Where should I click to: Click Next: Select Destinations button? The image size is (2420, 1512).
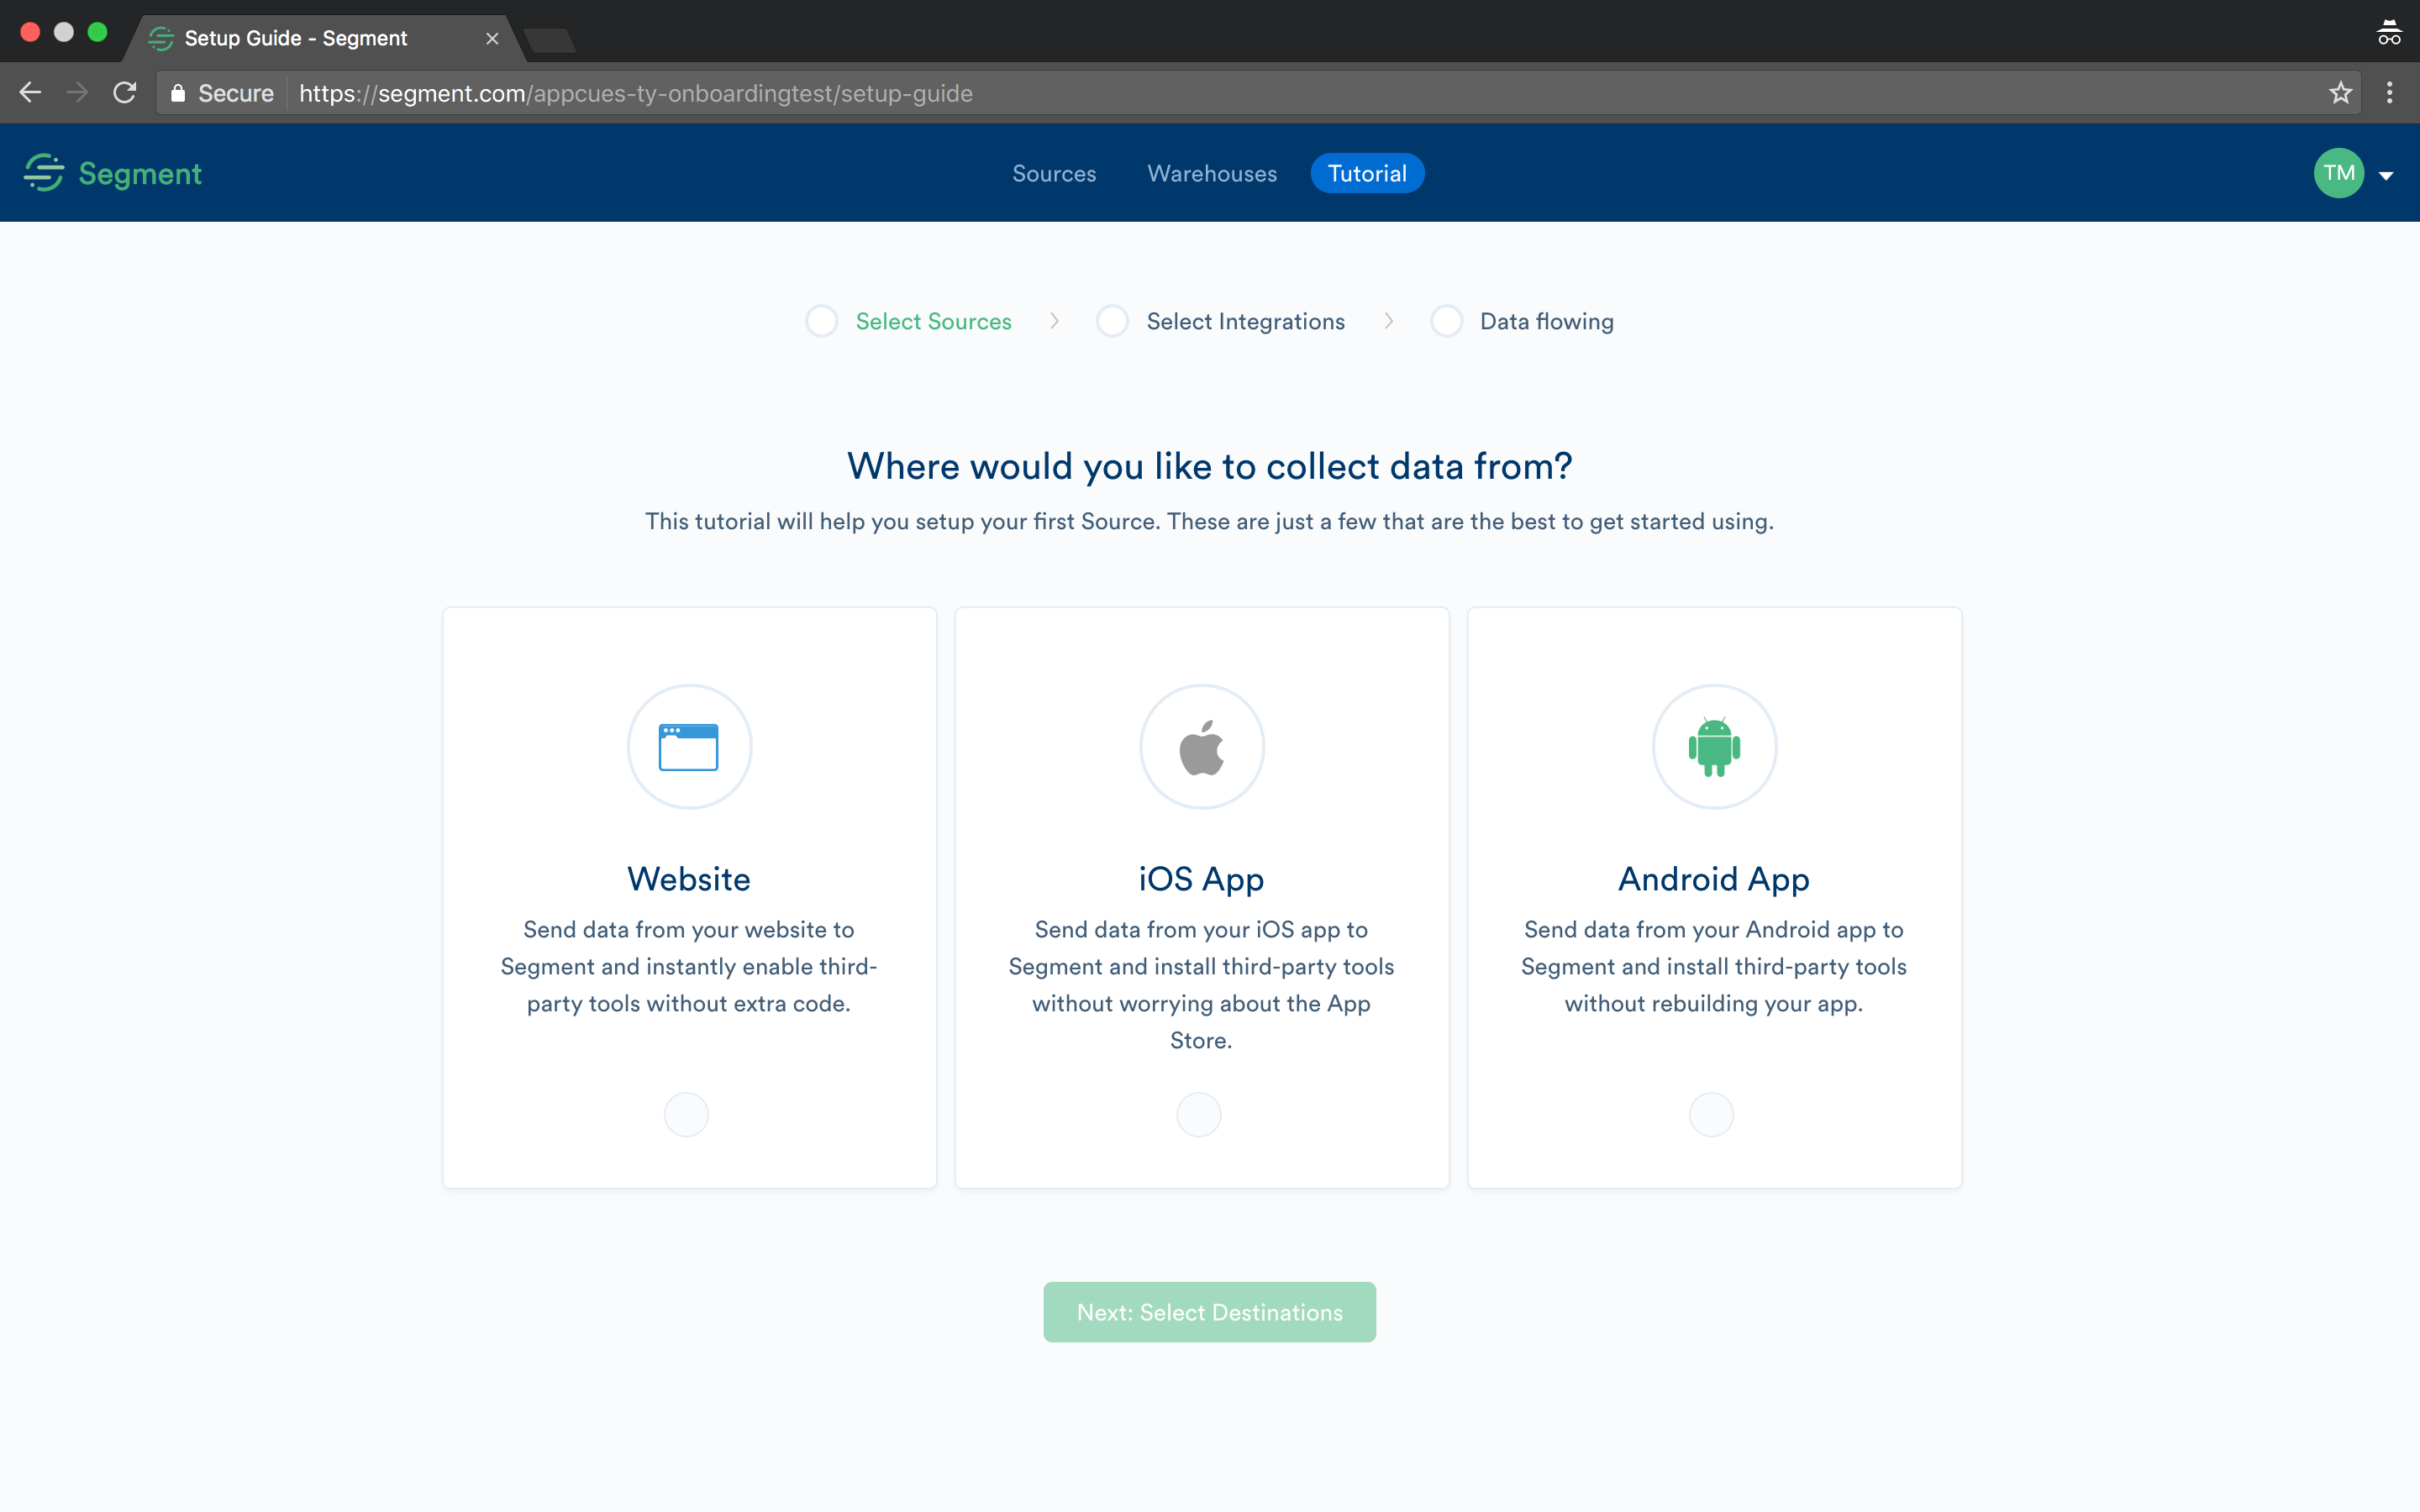tap(1209, 1312)
